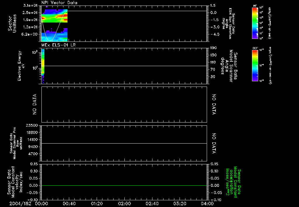Click the 2.5e+01 sector tick value

[x=30, y=13]
